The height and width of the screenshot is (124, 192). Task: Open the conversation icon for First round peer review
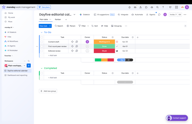click(x=77, y=46)
